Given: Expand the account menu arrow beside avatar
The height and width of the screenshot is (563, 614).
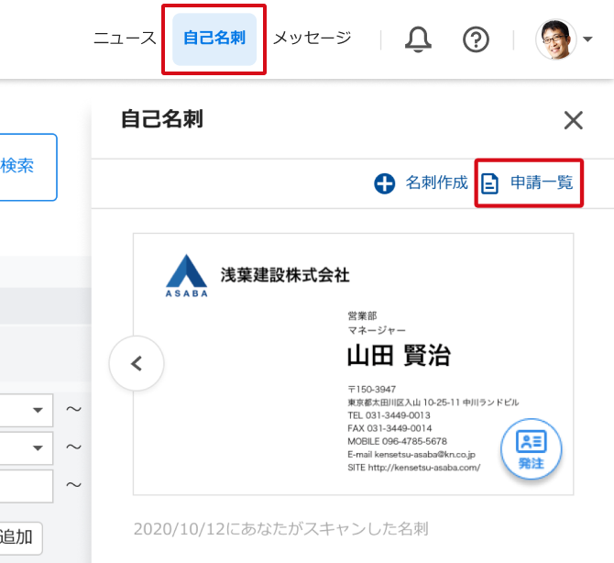Looking at the screenshot, I should (x=587, y=40).
